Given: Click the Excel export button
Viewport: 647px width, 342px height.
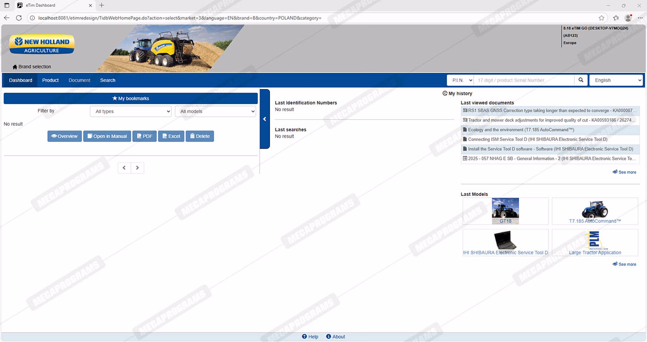Looking at the screenshot, I should click(171, 136).
